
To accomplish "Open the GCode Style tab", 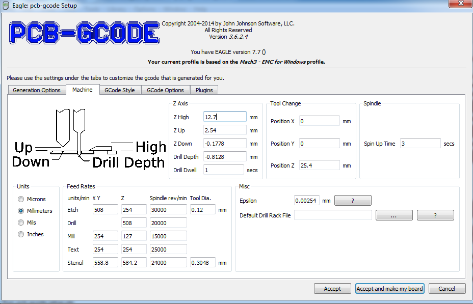I will coord(120,90).
